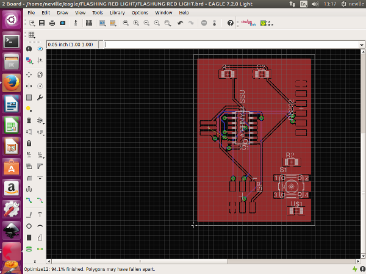
Task: Open the Library menu
Action: (x=117, y=12)
